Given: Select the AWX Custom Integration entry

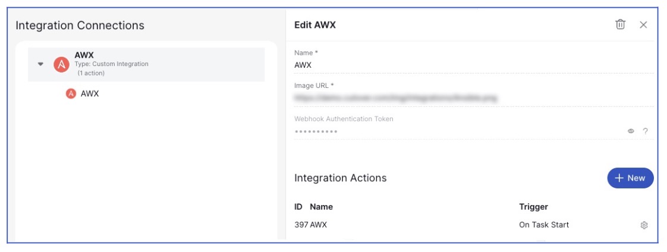Looking at the screenshot, I should pyautogui.click(x=146, y=64).
